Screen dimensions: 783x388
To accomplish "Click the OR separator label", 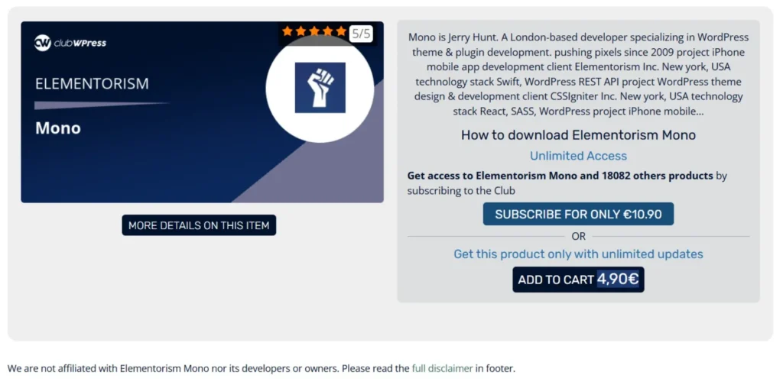I will coord(578,237).
